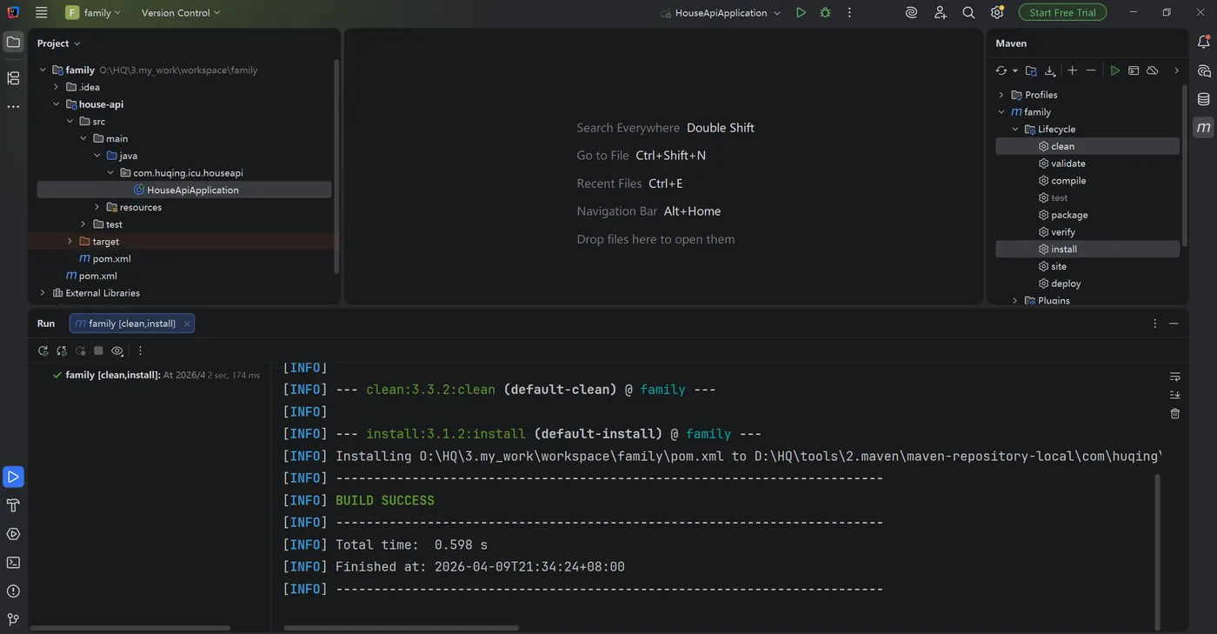Open Search Everywhere magnifier icon
Image resolution: width=1217 pixels, height=634 pixels.
[x=968, y=13]
